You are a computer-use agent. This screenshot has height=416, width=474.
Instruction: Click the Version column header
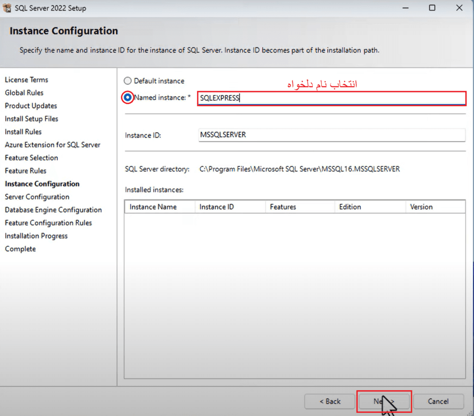(421, 207)
